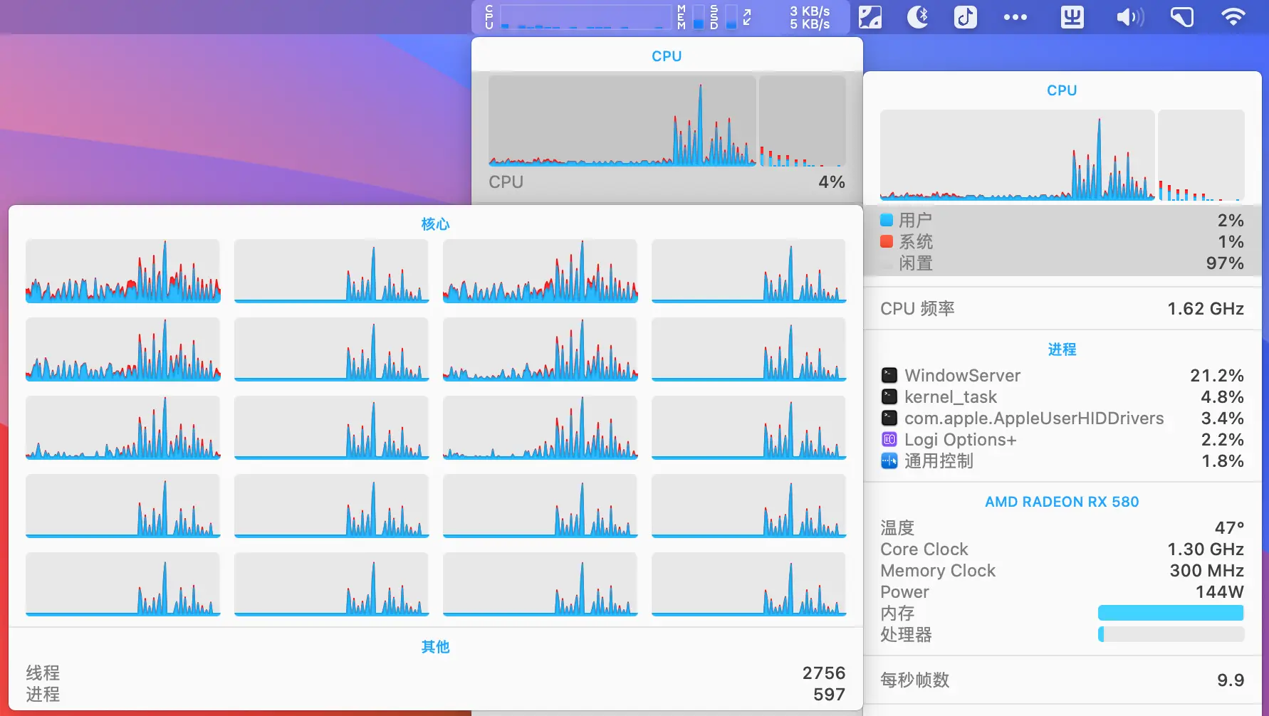
Task: Click the 核心 section header
Action: 435,224
